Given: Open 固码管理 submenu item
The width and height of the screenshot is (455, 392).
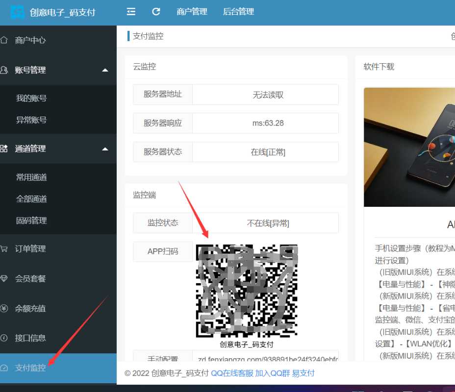Looking at the screenshot, I should click(31, 220).
